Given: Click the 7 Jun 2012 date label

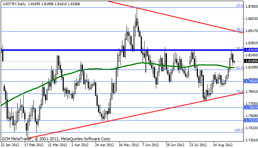Looking at the screenshot, I should click(x=150, y=145).
